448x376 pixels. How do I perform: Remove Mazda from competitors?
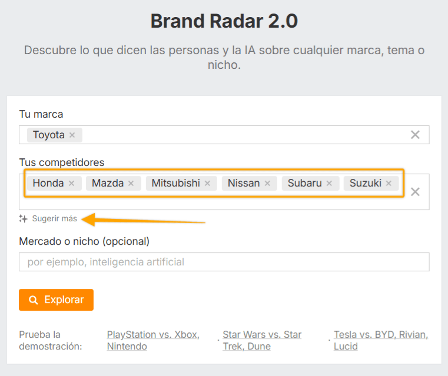pyautogui.click(x=131, y=183)
